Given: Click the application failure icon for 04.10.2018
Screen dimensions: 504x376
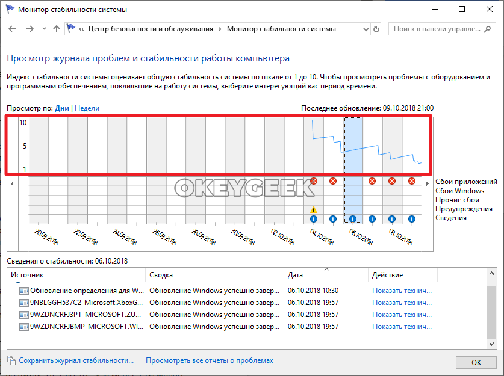Looking at the screenshot, I should pyautogui.click(x=313, y=181).
